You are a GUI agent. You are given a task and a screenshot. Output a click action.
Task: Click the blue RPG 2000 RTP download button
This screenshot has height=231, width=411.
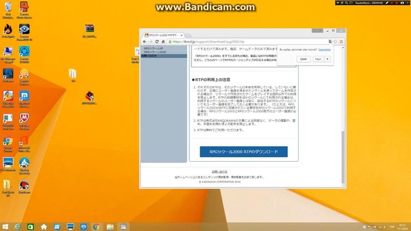coord(243,151)
